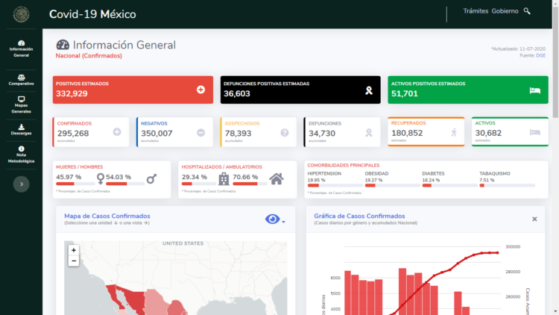Close the Gráfica de Casos Confirmados panel
559x315 pixels.
click(x=534, y=219)
